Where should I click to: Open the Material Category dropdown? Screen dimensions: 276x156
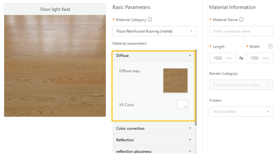click(x=155, y=31)
